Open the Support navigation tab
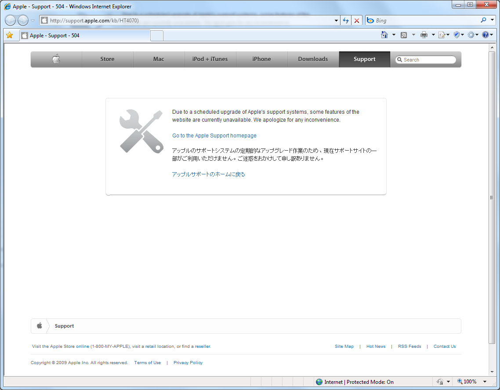 click(x=365, y=59)
